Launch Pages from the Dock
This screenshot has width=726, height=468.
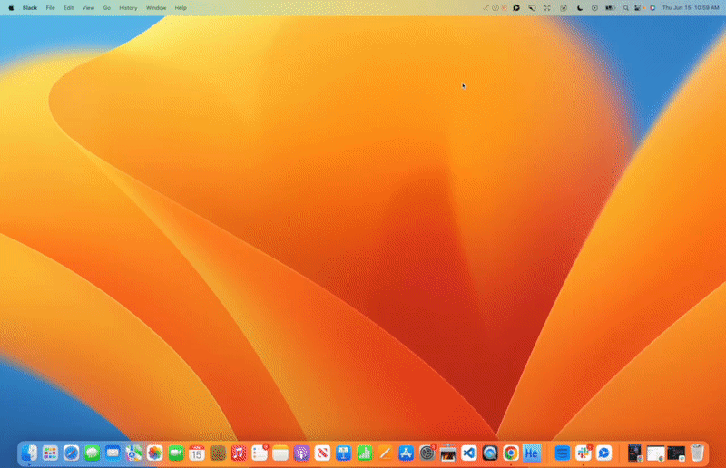(x=385, y=453)
